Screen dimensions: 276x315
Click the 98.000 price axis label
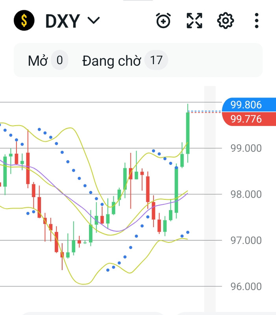point(246,194)
